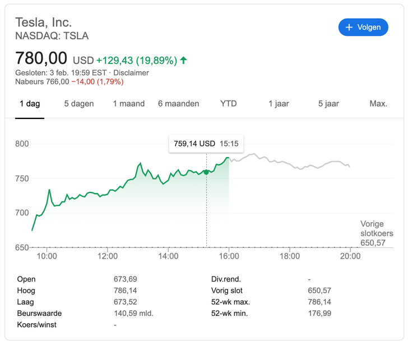Click the Beurswaarde 140,59 mld. value
Viewport: 408px width, 345px height.
coord(133,313)
